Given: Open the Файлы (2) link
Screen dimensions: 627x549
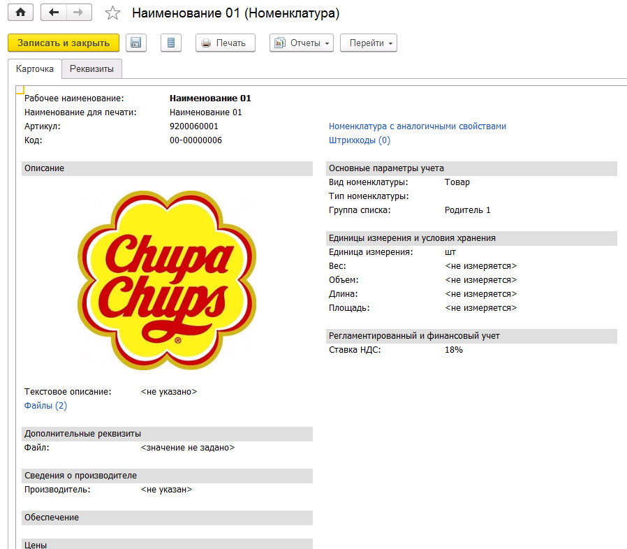Looking at the screenshot, I should [45, 406].
